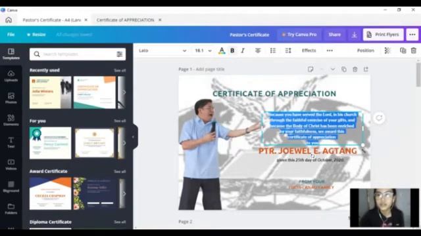
Task: Open the Photos sidebar panel
Action: (x=11, y=98)
